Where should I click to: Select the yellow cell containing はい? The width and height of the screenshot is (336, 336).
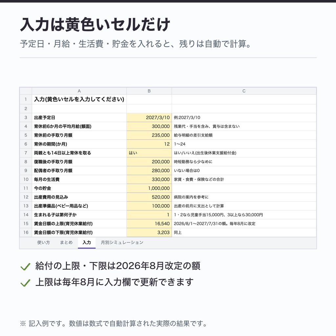149,153
